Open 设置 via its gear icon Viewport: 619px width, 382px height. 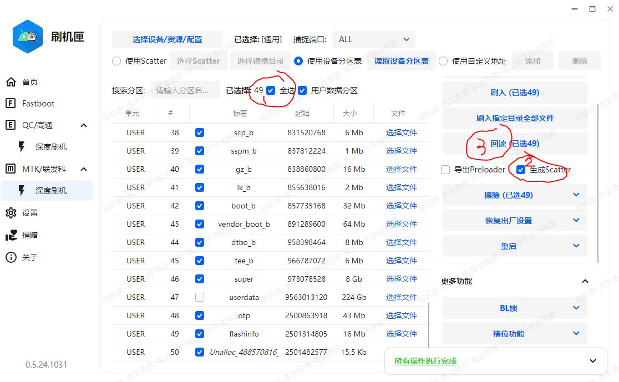pos(11,213)
